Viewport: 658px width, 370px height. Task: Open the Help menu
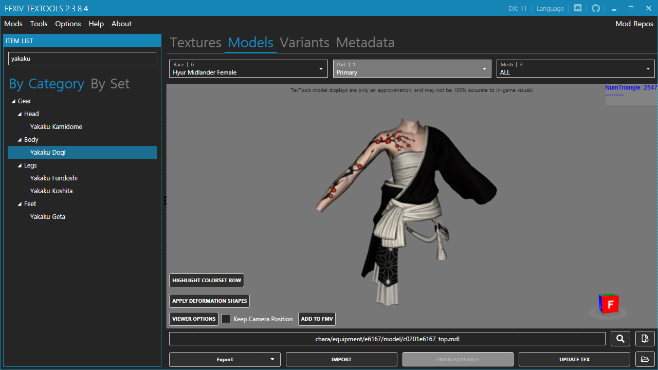point(96,24)
